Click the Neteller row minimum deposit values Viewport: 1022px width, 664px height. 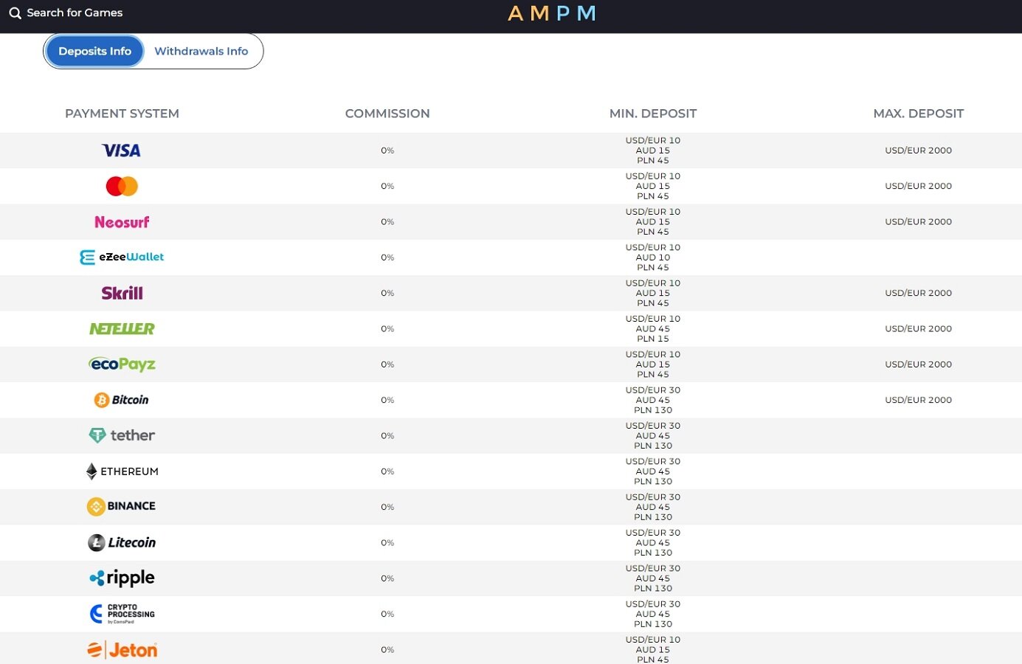click(x=653, y=328)
